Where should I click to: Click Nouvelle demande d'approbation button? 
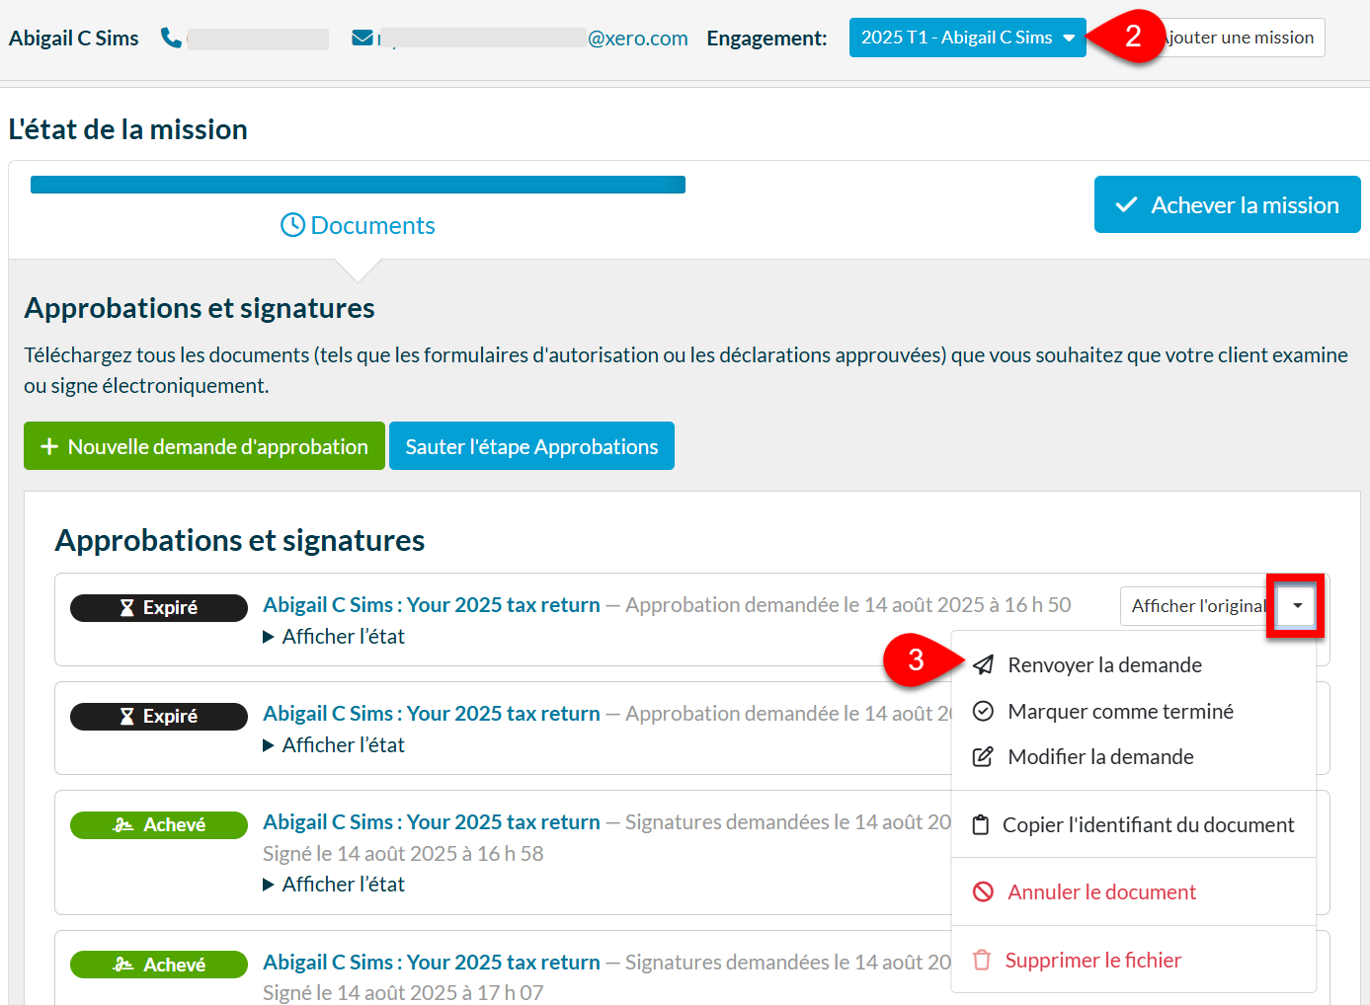point(204,446)
